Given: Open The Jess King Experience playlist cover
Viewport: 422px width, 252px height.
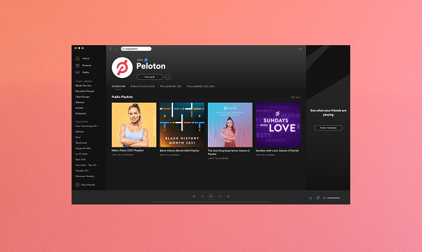Looking at the screenshot, I should (x=230, y=125).
